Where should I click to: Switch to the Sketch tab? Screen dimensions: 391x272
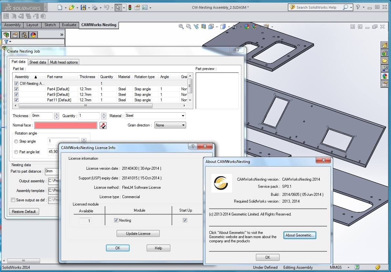point(50,25)
